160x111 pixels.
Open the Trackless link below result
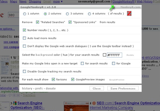pyautogui.click(x=29, y=95)
